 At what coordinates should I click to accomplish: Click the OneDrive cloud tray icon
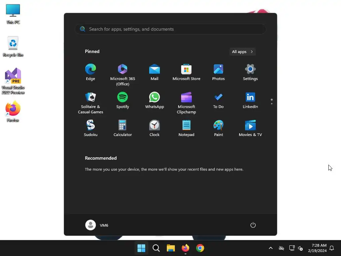click(x=281, y=248)
